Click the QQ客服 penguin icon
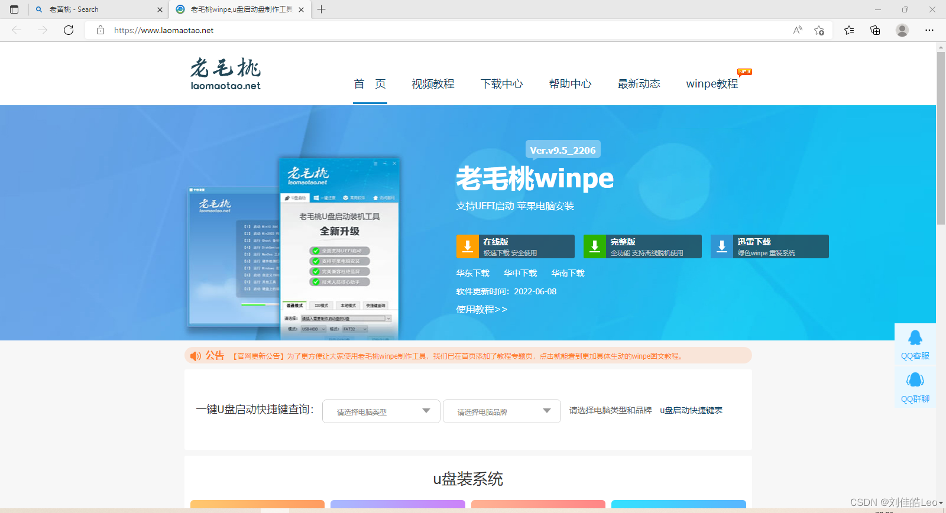This screenshot has width=946, height=513. click(x=915, y=338)
